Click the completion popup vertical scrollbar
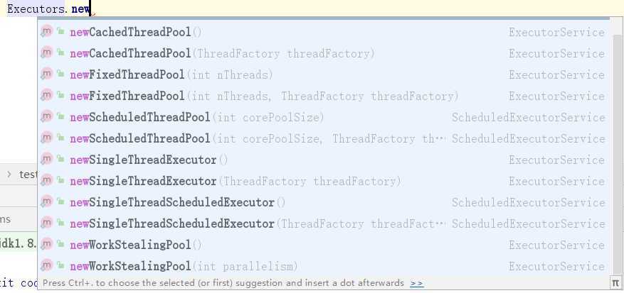 click(617, 154)
